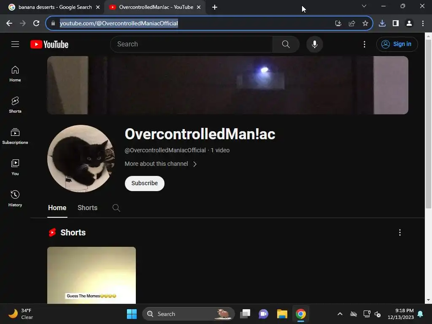
Task: Bookmark this tab with the star
Action: (365, 23)
